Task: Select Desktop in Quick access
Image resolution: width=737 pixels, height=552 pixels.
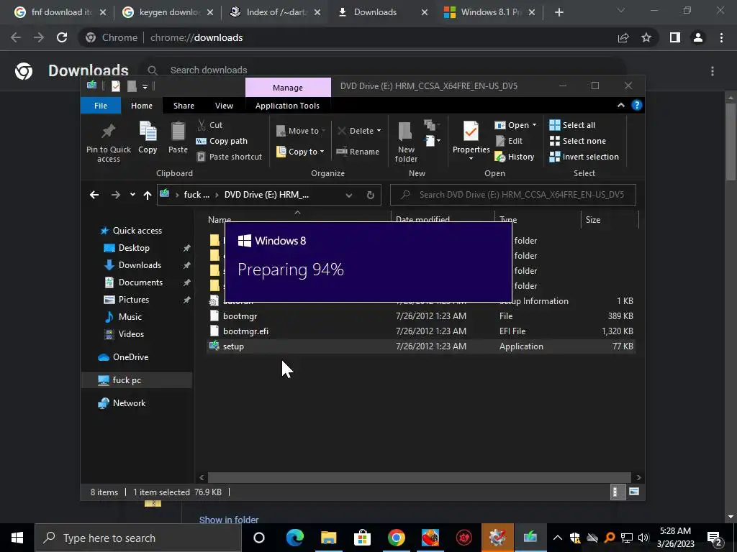Action: (x=134, y=248)
